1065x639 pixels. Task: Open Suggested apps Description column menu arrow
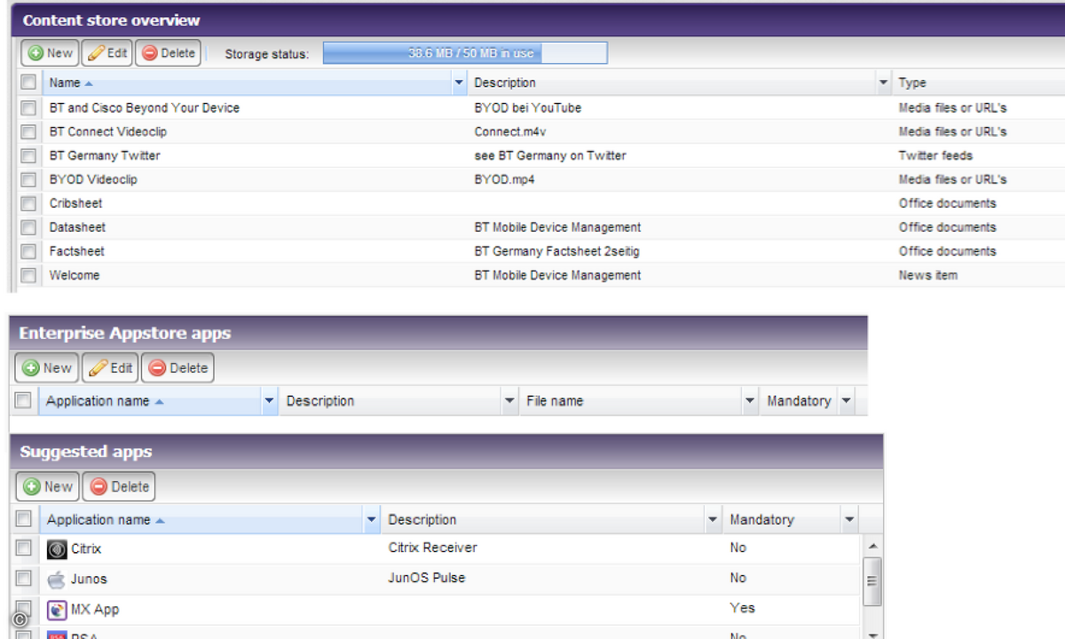(713, 519)
